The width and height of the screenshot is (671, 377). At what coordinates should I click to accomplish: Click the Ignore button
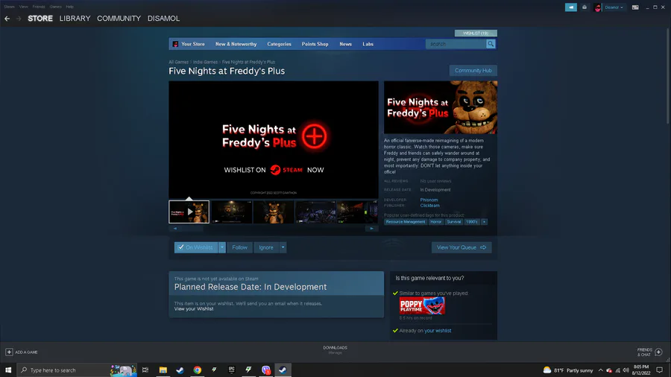pos(265,247)
